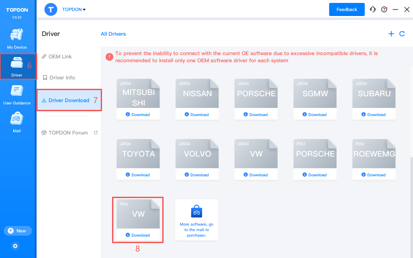Open User Guidance section
The height and width of the screenshot is (258, 413).
pyautogui.click(x=17, y=95)
